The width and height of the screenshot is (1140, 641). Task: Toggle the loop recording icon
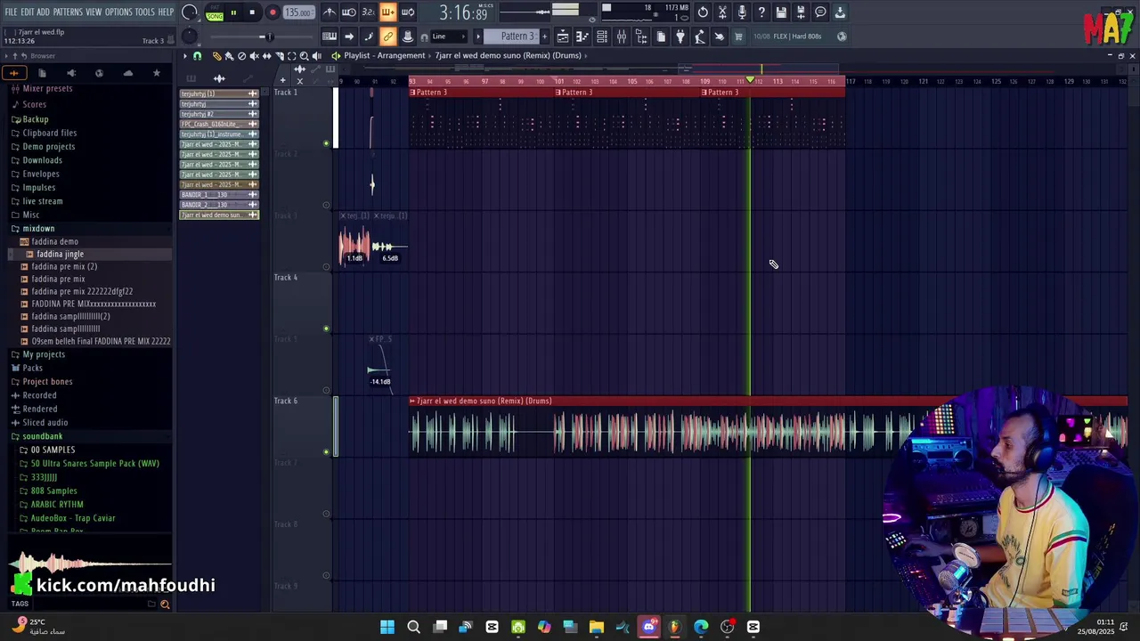[408, 12]
